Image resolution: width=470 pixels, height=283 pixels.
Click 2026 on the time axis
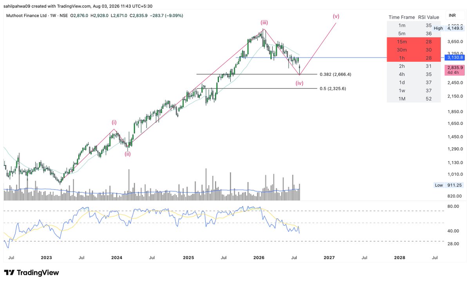[x=258, y=258]
